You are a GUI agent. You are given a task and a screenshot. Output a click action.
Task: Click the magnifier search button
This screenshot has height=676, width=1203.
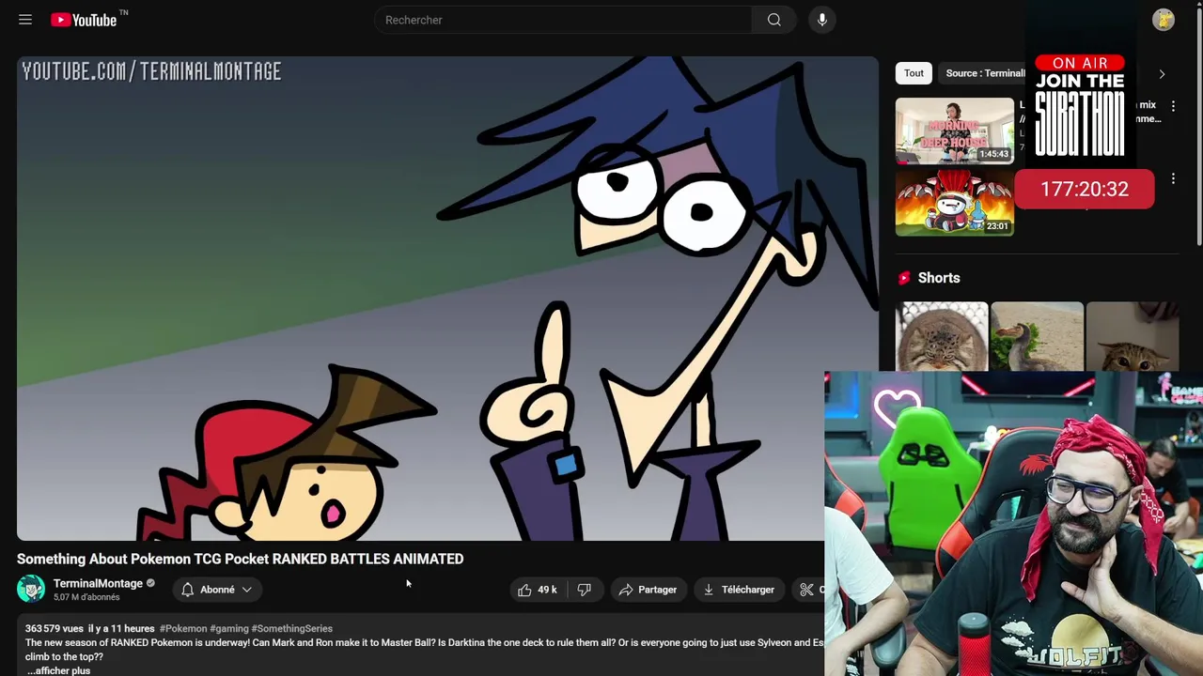coord(773,20)
